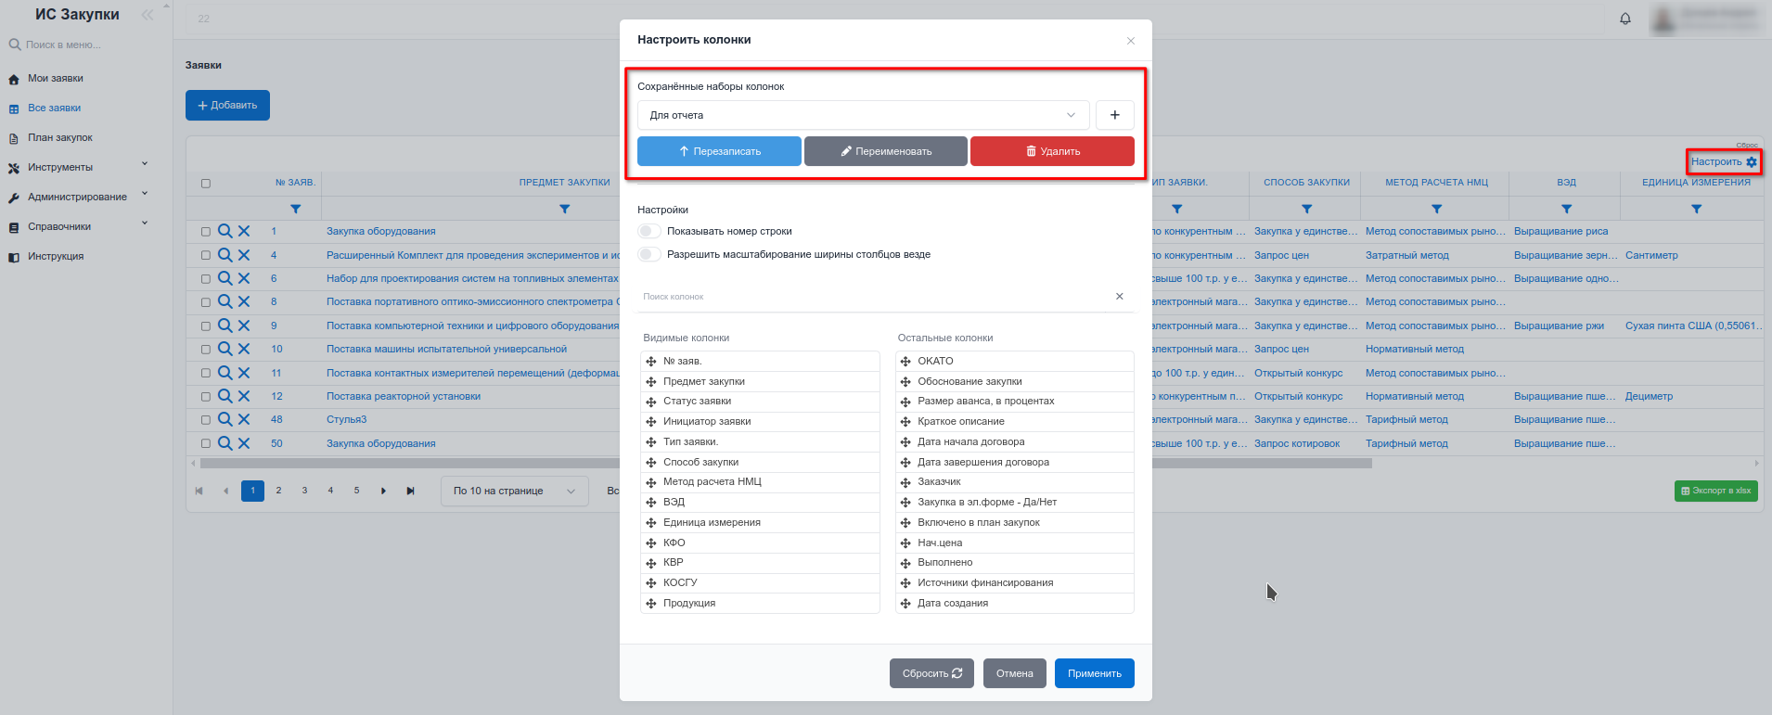The height and width of the screenshot is (715, 1772).
Task: Click the red Удалить button
Action: pyautogui.click(x=1052, y=151)
